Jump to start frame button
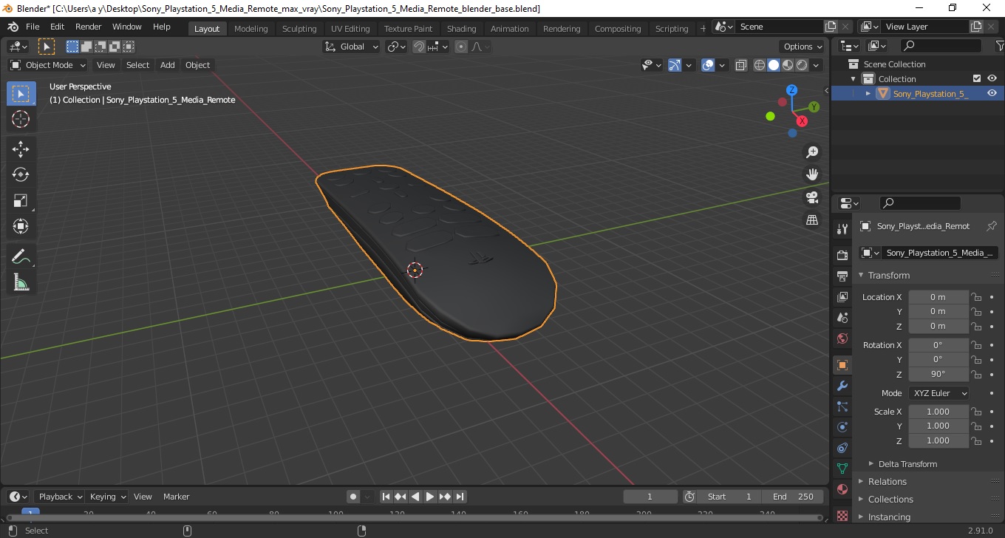Image resolution: width=1005 pixels, height=538 pixels. pyautogui.click(x=386, y=497)
